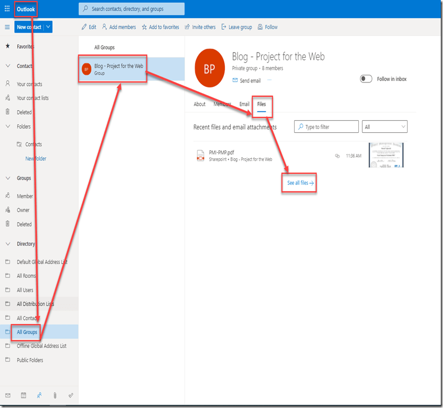Open the Calendar icon in bottom bar
This screenshot has height=408, width=443.
[23, 395]
